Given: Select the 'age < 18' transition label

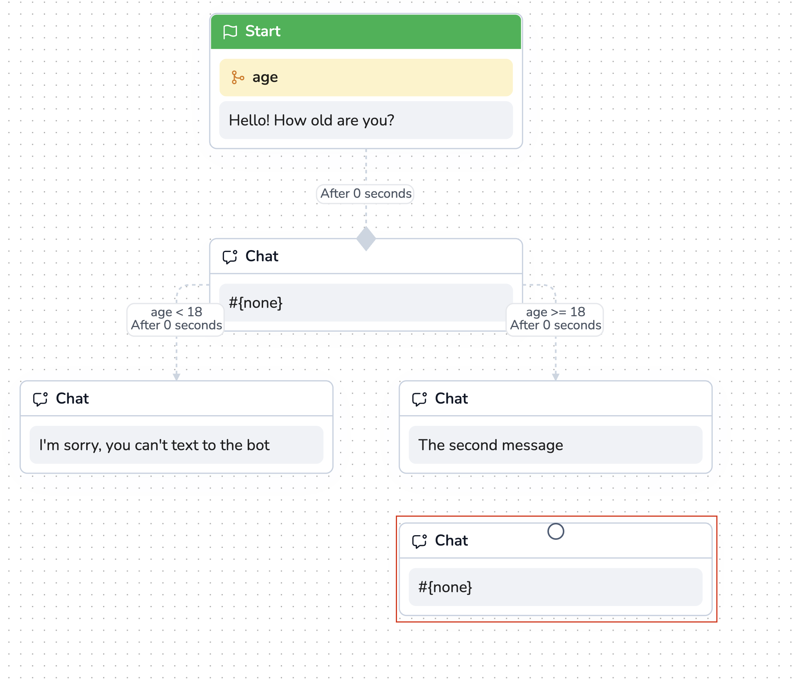Looking at the screenshot, I should click(x=176, y=319).
